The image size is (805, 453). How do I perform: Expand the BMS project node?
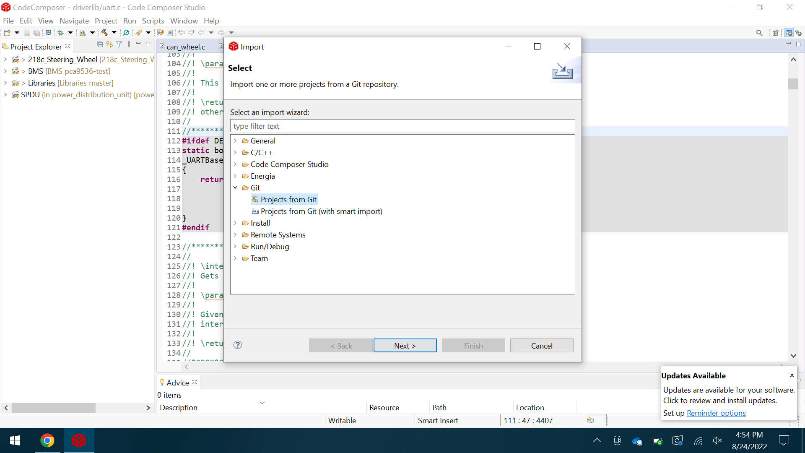[x=5, y=71]
